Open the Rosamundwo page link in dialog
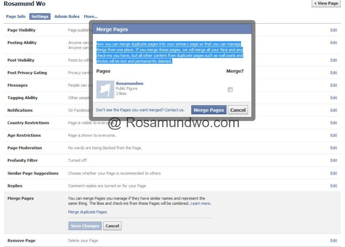This screenshot has height=247, width=345. point(130,83)
